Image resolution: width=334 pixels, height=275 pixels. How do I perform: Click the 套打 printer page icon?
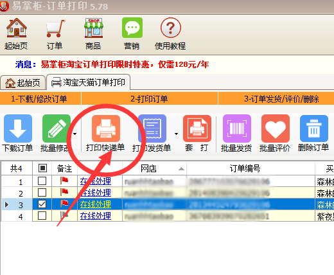197,128
